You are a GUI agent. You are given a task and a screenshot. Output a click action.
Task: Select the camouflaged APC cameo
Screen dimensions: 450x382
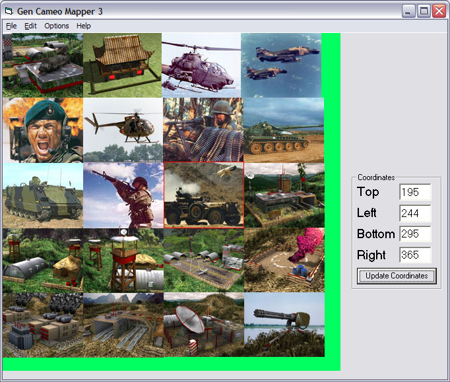tap(43, 195)
